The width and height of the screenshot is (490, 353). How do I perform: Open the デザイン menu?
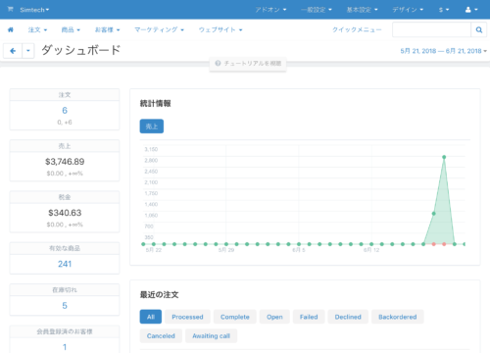coord(408,10)
